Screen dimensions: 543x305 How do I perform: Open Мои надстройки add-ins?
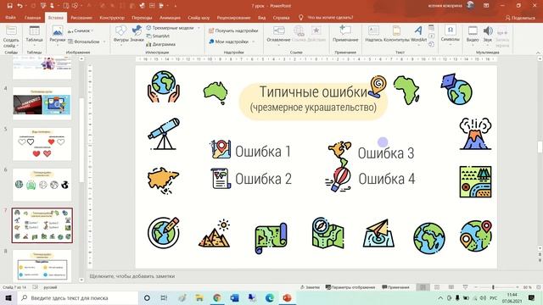coord(228,42)
